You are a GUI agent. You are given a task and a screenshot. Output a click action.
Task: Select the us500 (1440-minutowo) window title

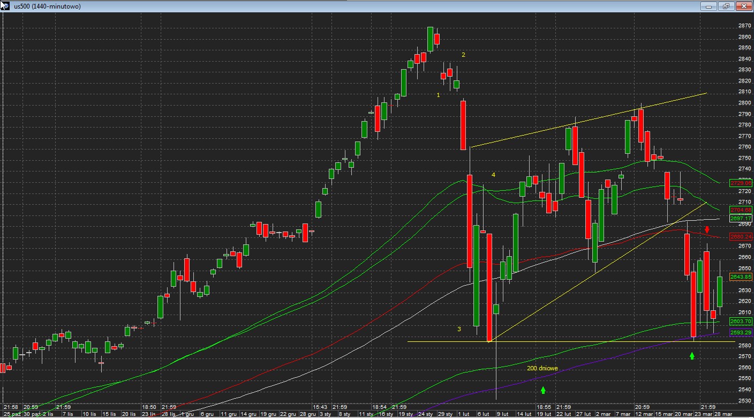(47, 6)
